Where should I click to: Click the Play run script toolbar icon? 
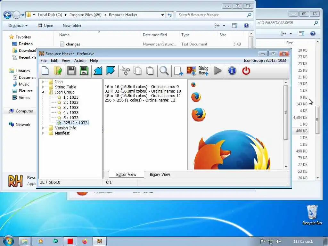(x=217, y=71)
